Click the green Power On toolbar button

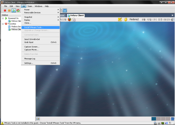(x=14, y=10)
